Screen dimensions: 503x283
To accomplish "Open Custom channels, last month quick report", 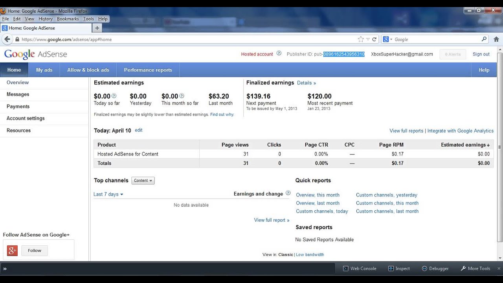I will (x=387, y=211).
